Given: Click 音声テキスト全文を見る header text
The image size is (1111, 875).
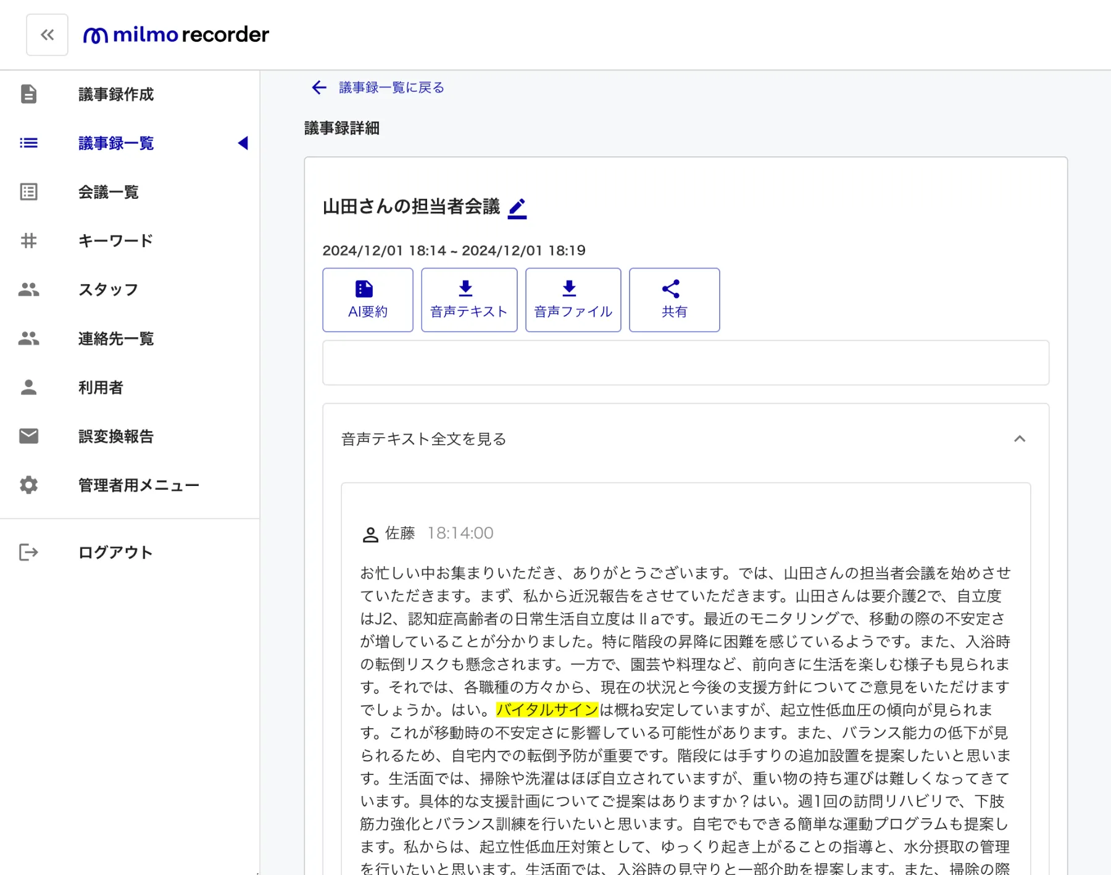Looking at the screenshot, I should 424,439.
